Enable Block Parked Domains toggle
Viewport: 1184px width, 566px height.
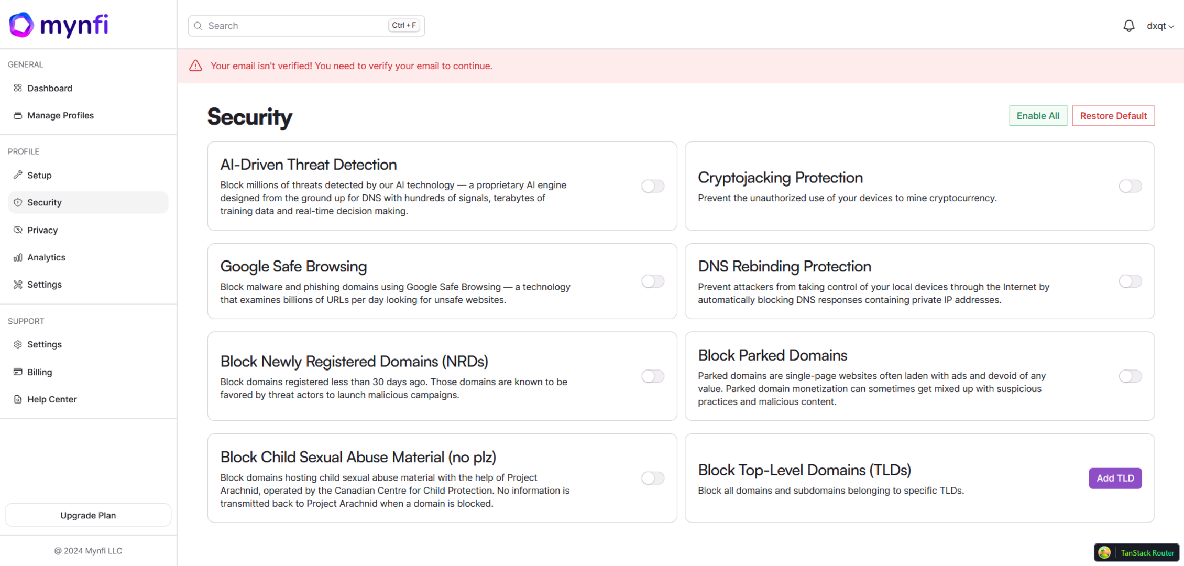click(1130, 376)
